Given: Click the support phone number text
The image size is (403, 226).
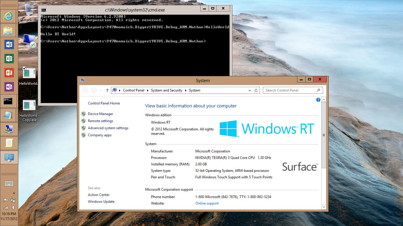Looking at the screenshot, I should [233, 197].
